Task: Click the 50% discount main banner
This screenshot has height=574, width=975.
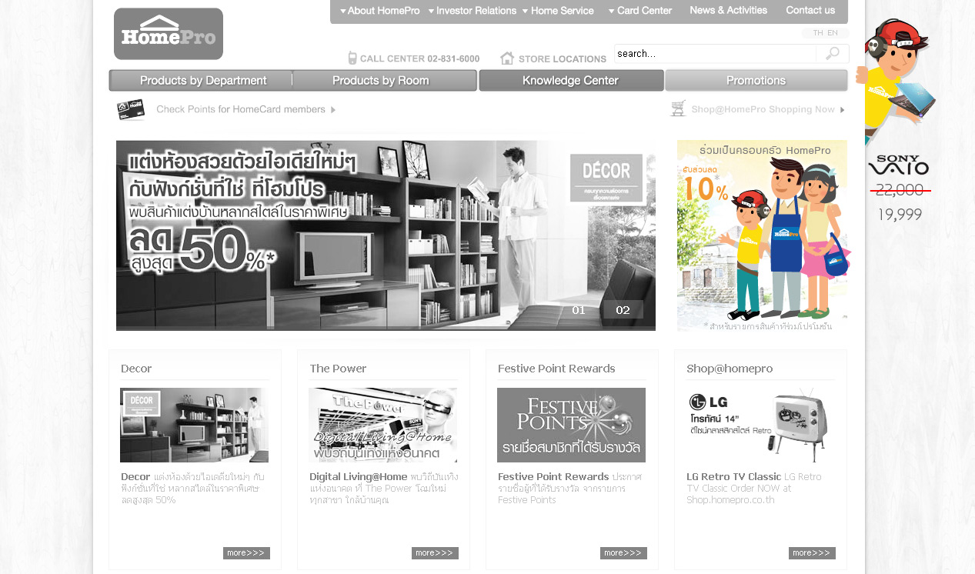Action: (x=386, y=235)
